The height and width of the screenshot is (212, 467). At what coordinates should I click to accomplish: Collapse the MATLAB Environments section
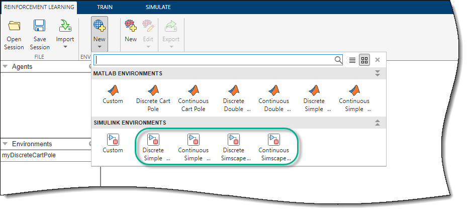(x=377, y=73)
